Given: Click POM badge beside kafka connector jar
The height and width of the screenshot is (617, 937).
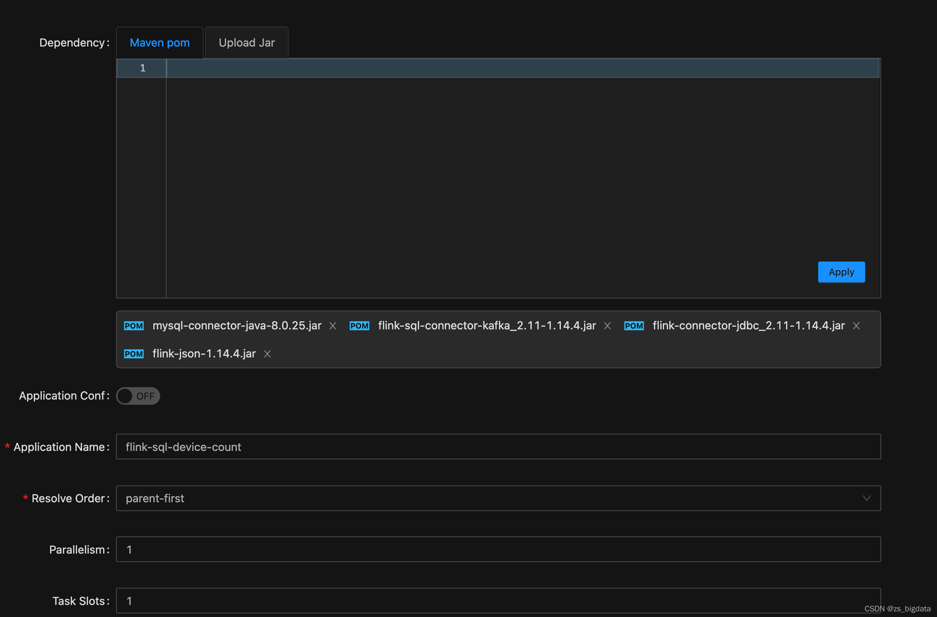Looking at the screenshot, I should [x=359, y=326].
